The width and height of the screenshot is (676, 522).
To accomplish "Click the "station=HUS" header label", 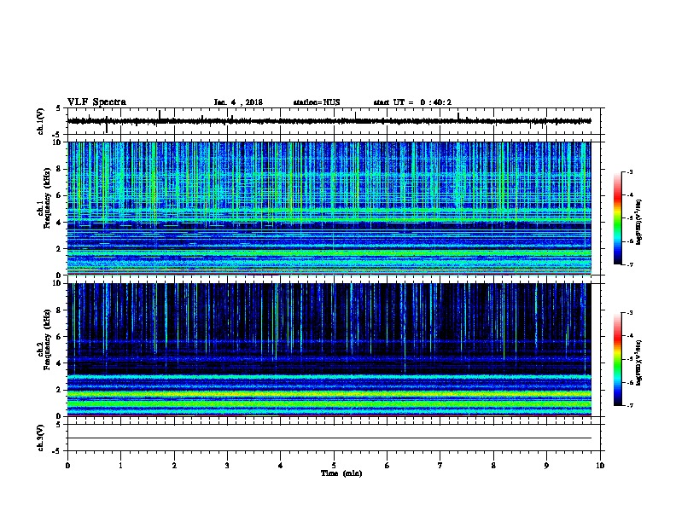I will pos(317,102).
